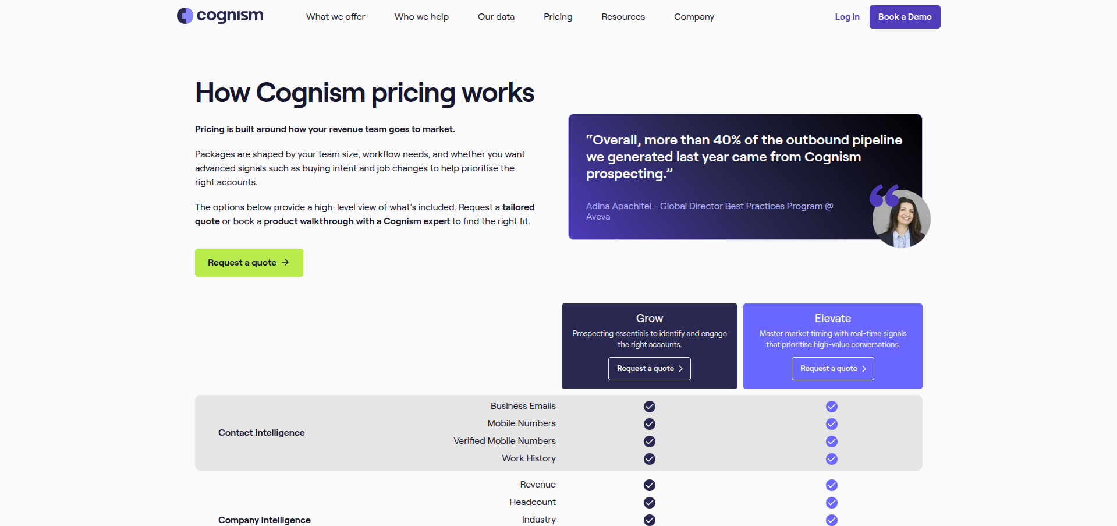Click the Business Emails checkmark under Grow
Viewport: 1117px width, 526px height.
pos(649,407)
